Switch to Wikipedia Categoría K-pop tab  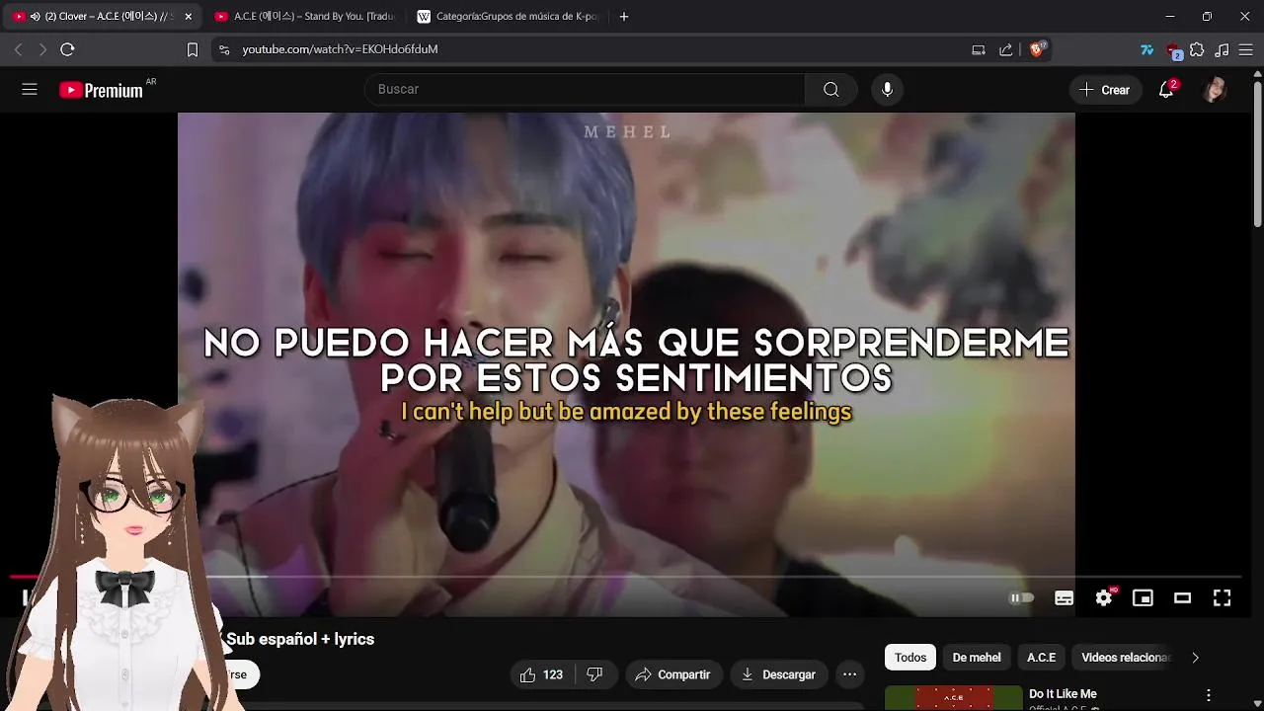coord(508,17)
